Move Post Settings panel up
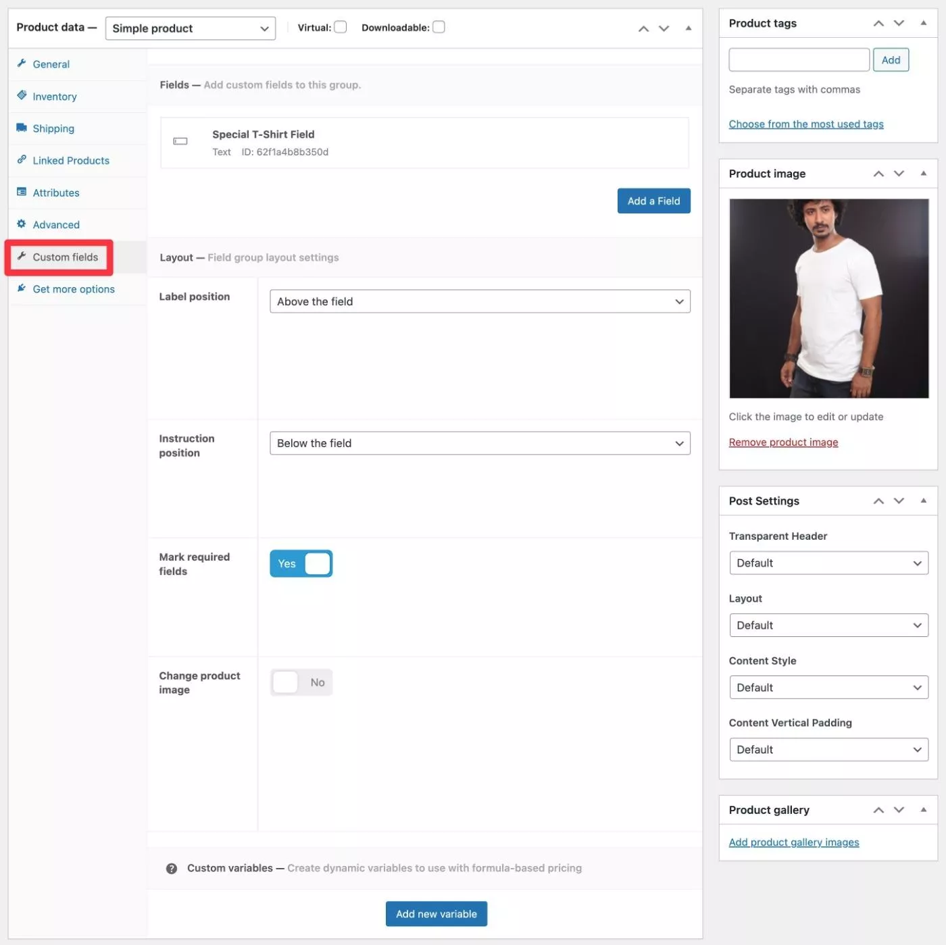The image size is (946, 945). [878, 501]
